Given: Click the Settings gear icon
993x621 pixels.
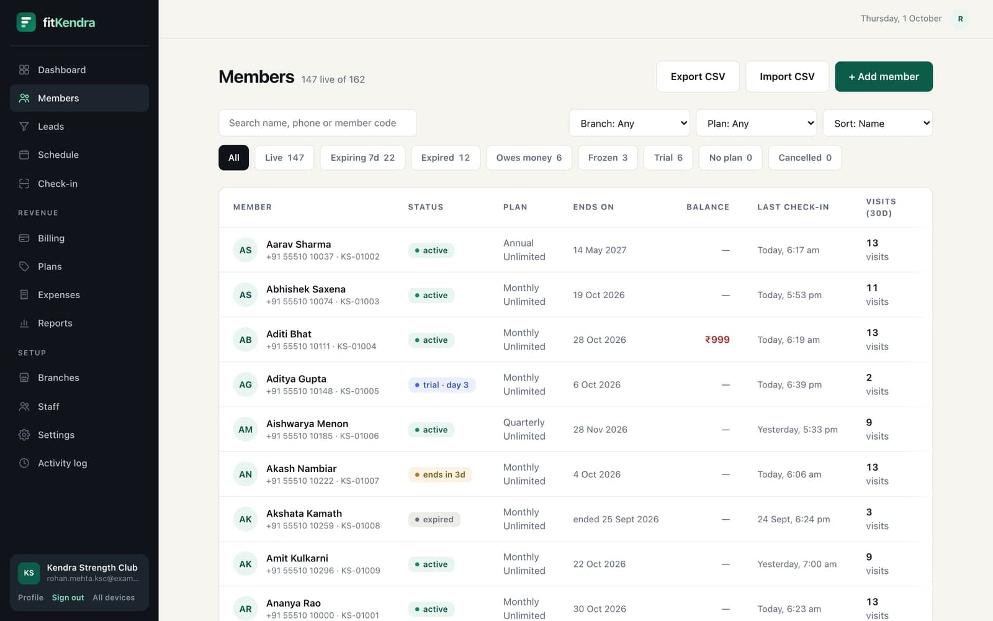Looking at the screenshot, I should click(24, 435).
